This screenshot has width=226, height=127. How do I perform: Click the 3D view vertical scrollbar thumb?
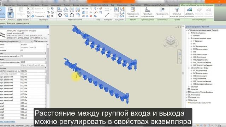pyautogui.click(x=183, y=73)
